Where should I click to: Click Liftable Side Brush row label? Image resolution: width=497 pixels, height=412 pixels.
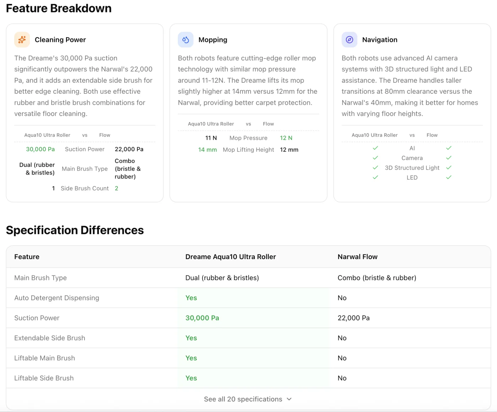[44, 378]
